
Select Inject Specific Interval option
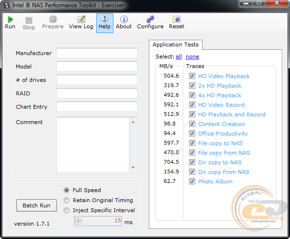click(x=67, y=210)
